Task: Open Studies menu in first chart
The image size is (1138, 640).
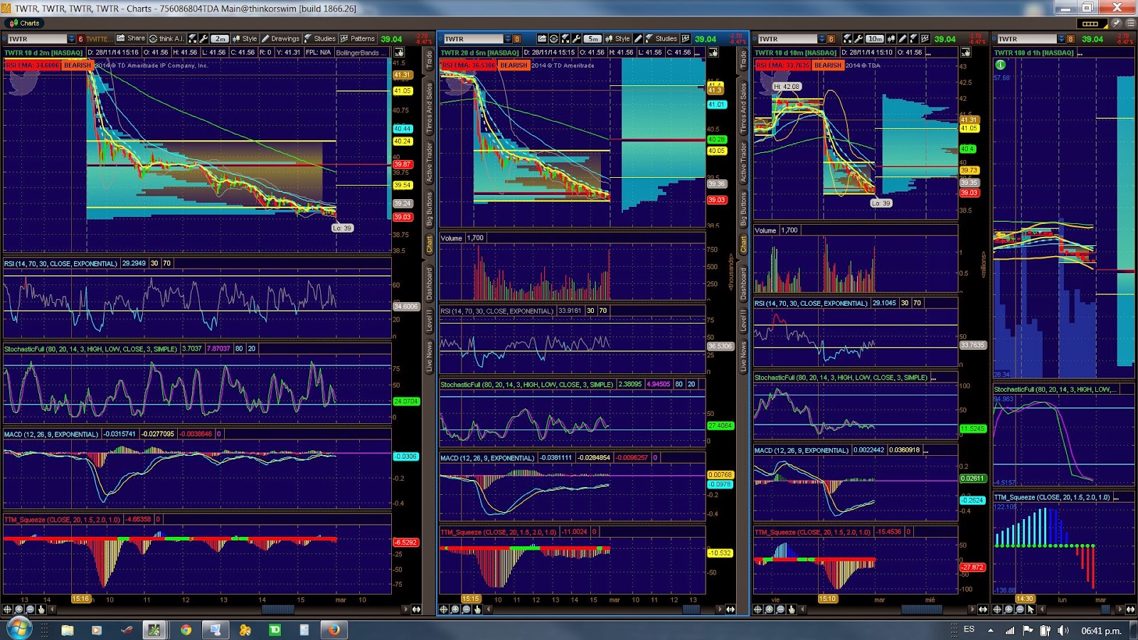Action: (x=320, y=38)
